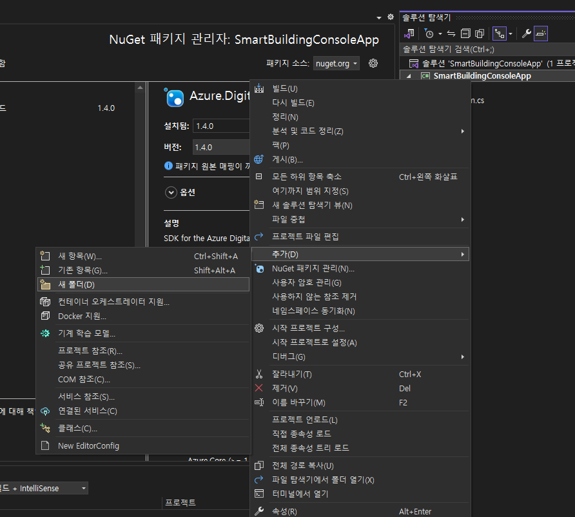Open the Pending Changes Filter dropdown arrow
Image resolution: width=575 pixels, height=517 pixels.
pos(440,34)
